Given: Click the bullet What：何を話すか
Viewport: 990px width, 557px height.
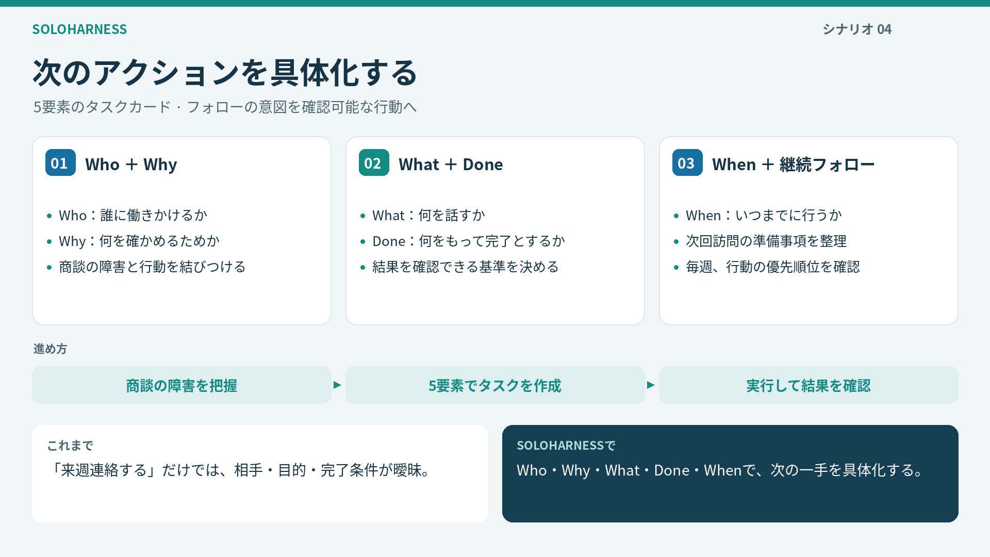Looking at the screenshot, I should (x=428, y=215).
